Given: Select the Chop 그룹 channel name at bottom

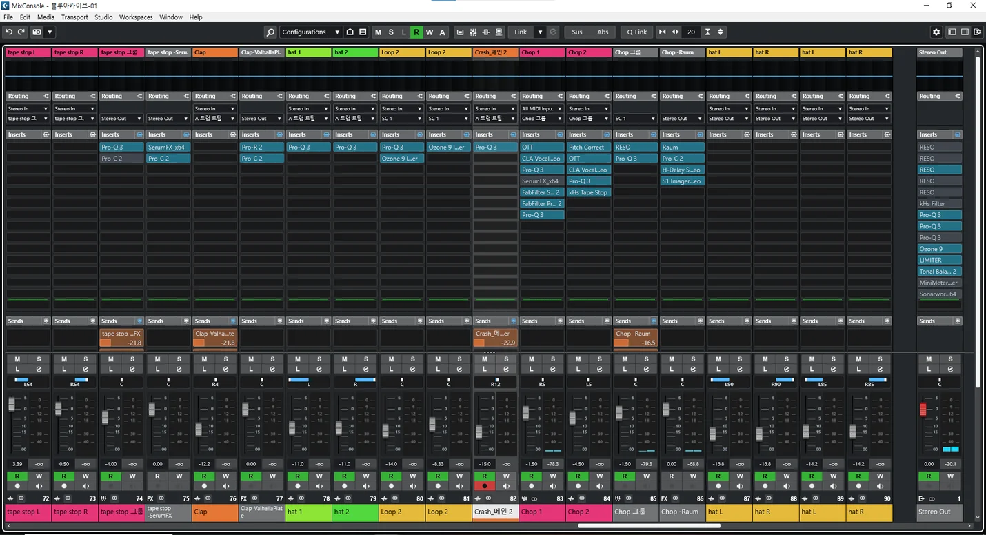Looking at the screenshot, I should [636, 512].
